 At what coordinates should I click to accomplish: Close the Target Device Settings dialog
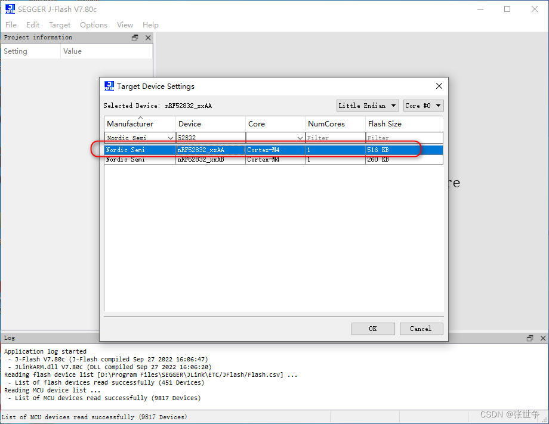coord(439,86)
